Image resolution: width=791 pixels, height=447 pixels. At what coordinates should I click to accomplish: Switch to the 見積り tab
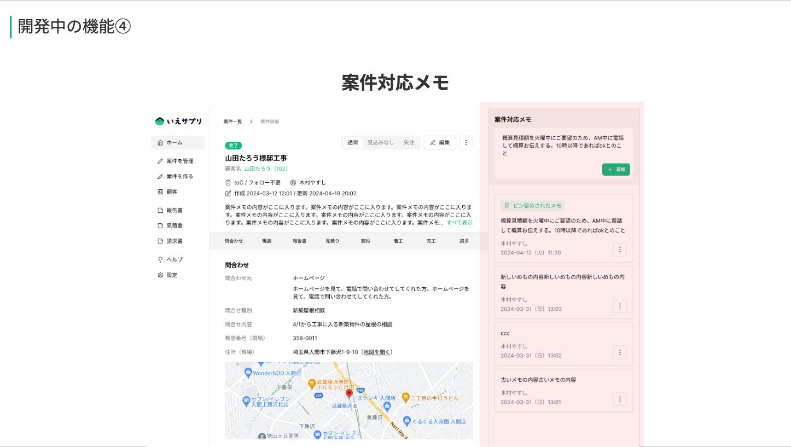point(333,241)
